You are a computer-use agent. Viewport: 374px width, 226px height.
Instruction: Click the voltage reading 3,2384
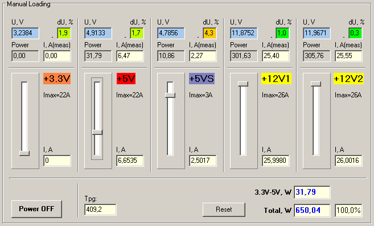[x=25, y=33]
